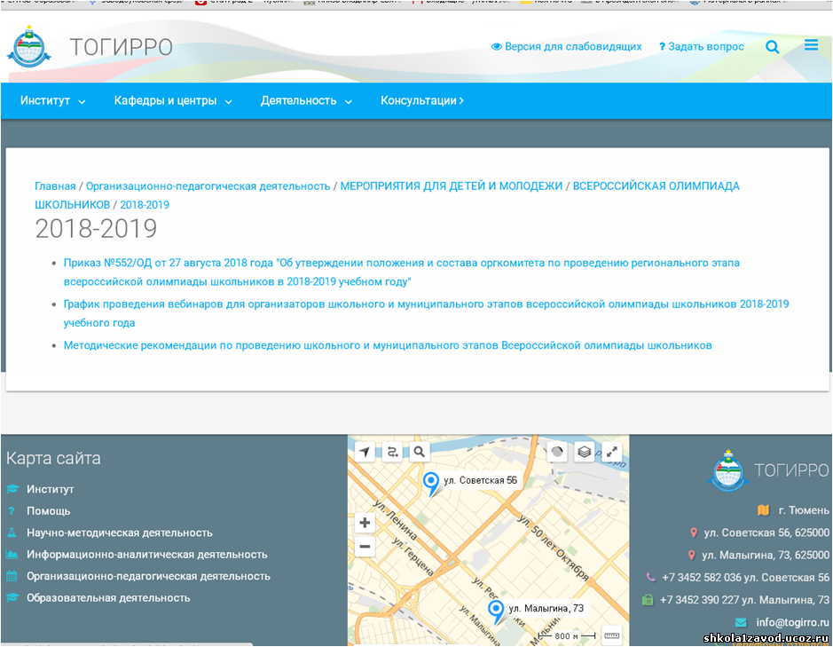Open Методические рекомендации по проведению link
Image resolution: width=833 pixels, height=647 pixels.
point(388,345)
